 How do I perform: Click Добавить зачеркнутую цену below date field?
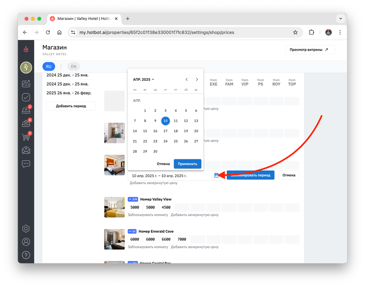pos(153,183)
